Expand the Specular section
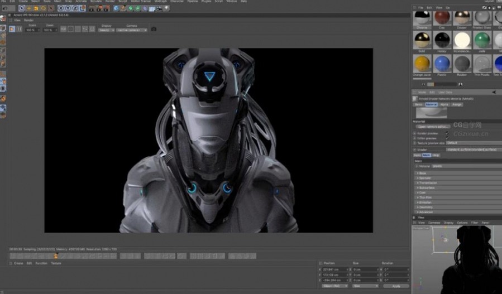Viewport: 502px width, 294px height. 458,178
